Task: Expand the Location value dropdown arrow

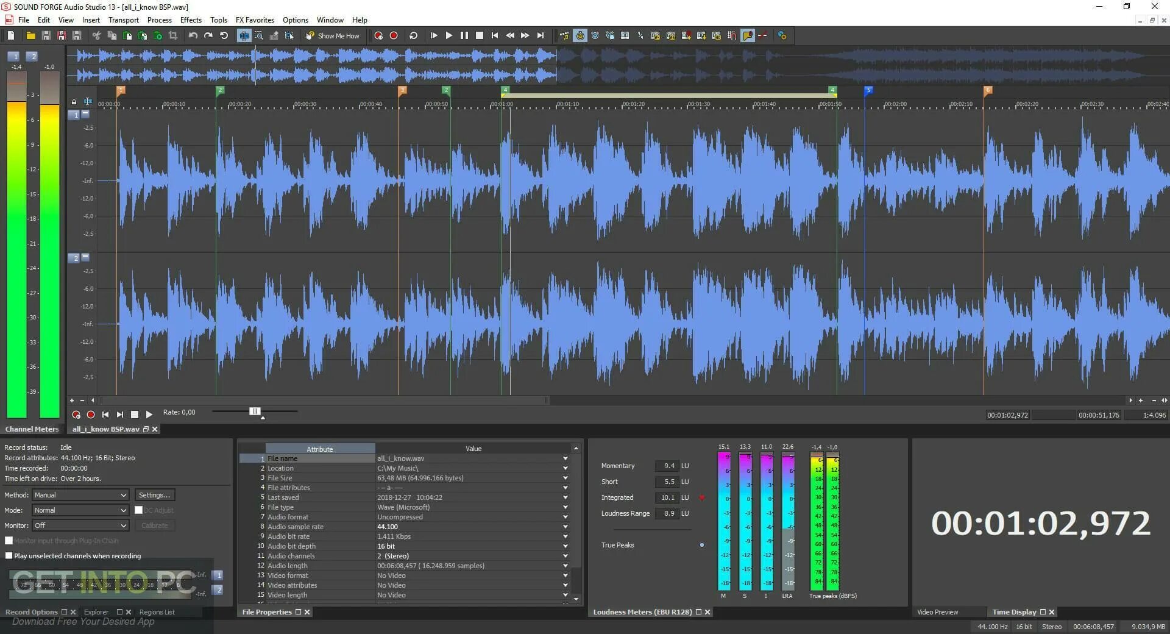Action: point(565,468)
